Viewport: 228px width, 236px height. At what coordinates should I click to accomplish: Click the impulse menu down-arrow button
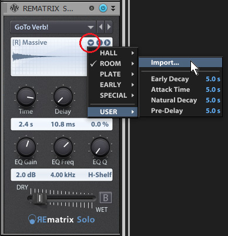coord(90,42)
